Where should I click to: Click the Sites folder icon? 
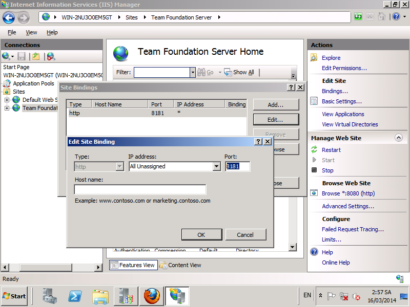(7, 92)
